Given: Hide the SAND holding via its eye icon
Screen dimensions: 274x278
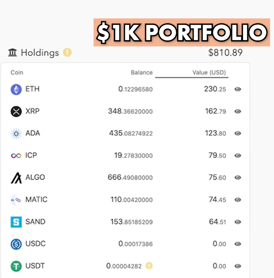Looking at the screenshot, I should click(x=238, y=222).
